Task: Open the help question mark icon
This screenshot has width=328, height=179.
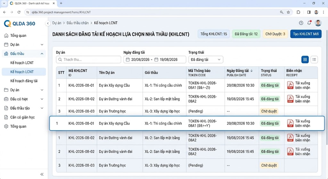Action: click(301, 23)
